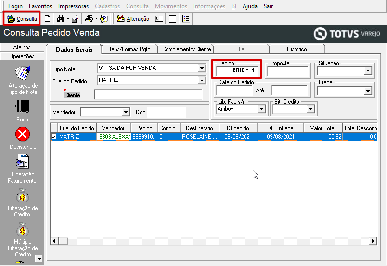Click the Cliente input field
The width and height of the screenshot is (387, 266).
[x=148, y=95]
